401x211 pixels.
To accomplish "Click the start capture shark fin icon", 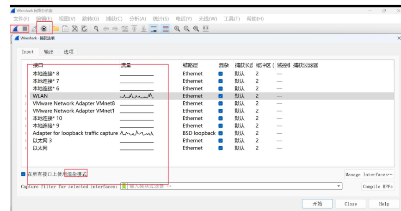I will point(15,29).
